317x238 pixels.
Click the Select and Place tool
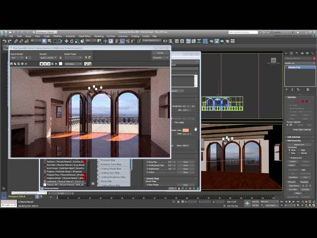[82, 41]
